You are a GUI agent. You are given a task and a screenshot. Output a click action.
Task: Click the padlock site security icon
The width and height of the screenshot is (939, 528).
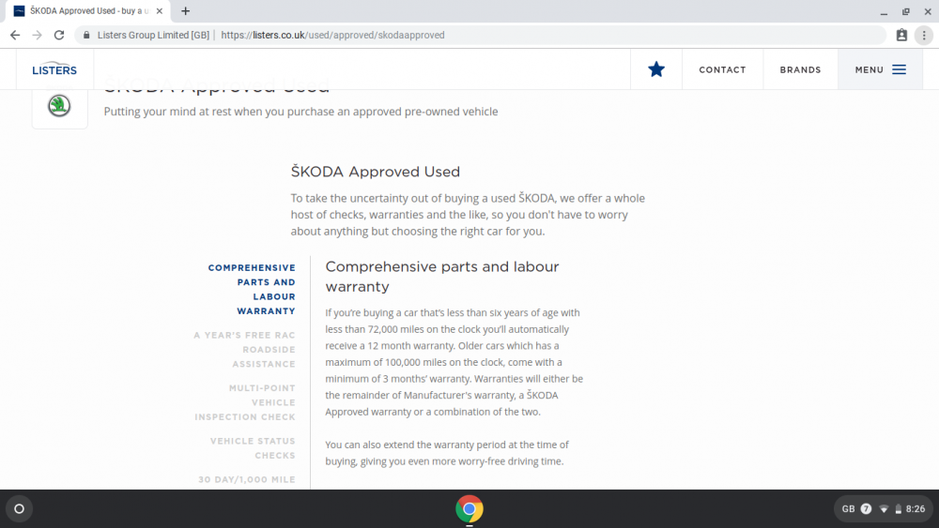pos(86,36)
